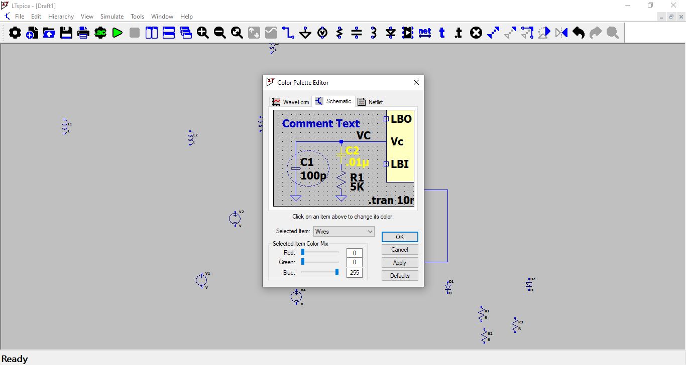Open the File menu
The height and width of the screenshot is (365, 686).
click(20, 17)
